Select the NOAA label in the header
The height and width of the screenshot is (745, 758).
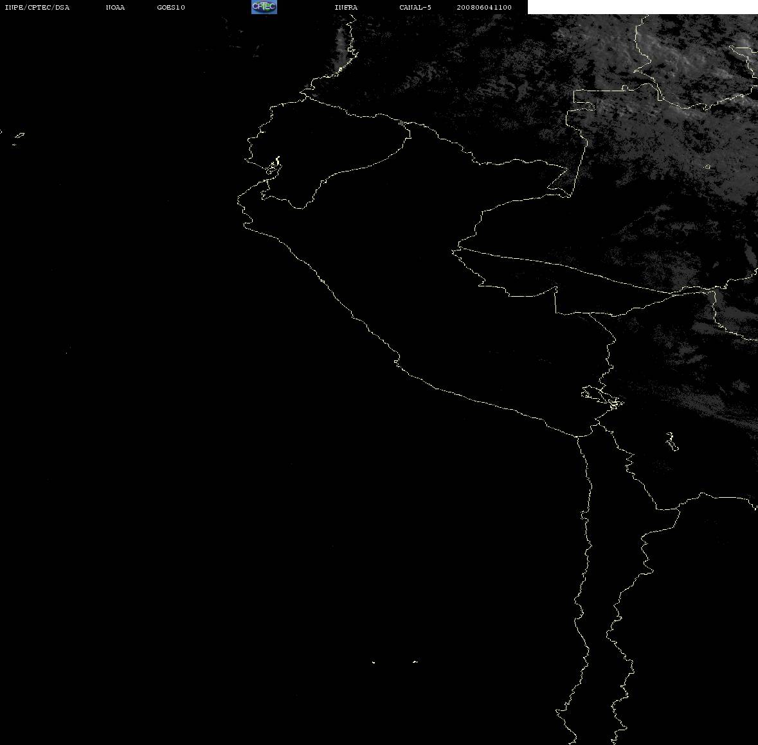[115, 7]
